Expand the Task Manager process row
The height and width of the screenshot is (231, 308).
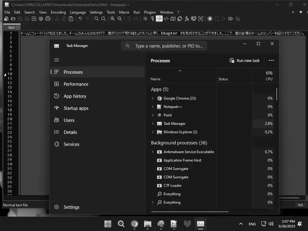pos(152,124)
